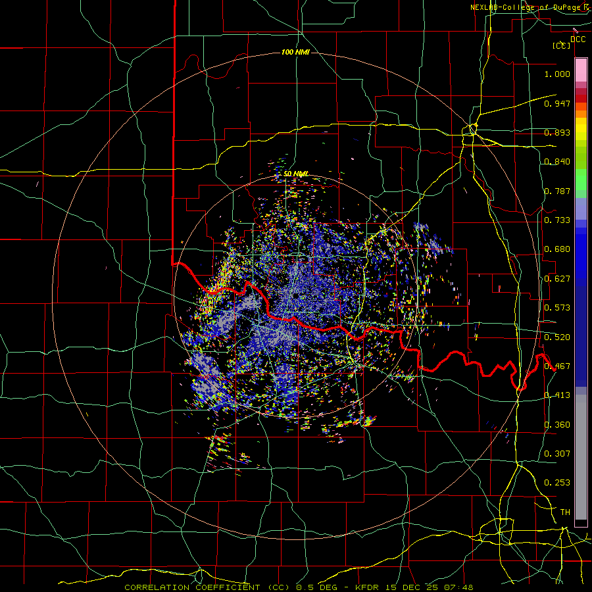Viewport: 592px width, 592px height.
Task: Select the 0.680 scale value
Action: pos(557,249)
